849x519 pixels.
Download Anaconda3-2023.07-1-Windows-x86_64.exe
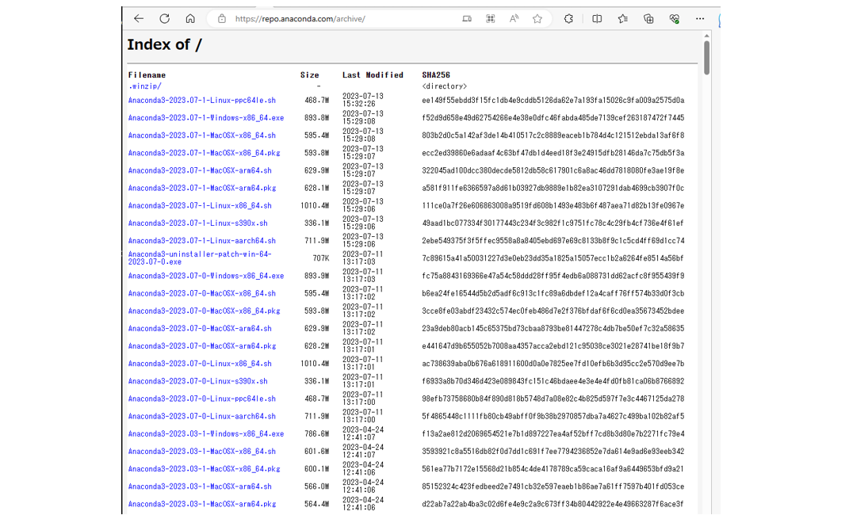click(205, 118)
